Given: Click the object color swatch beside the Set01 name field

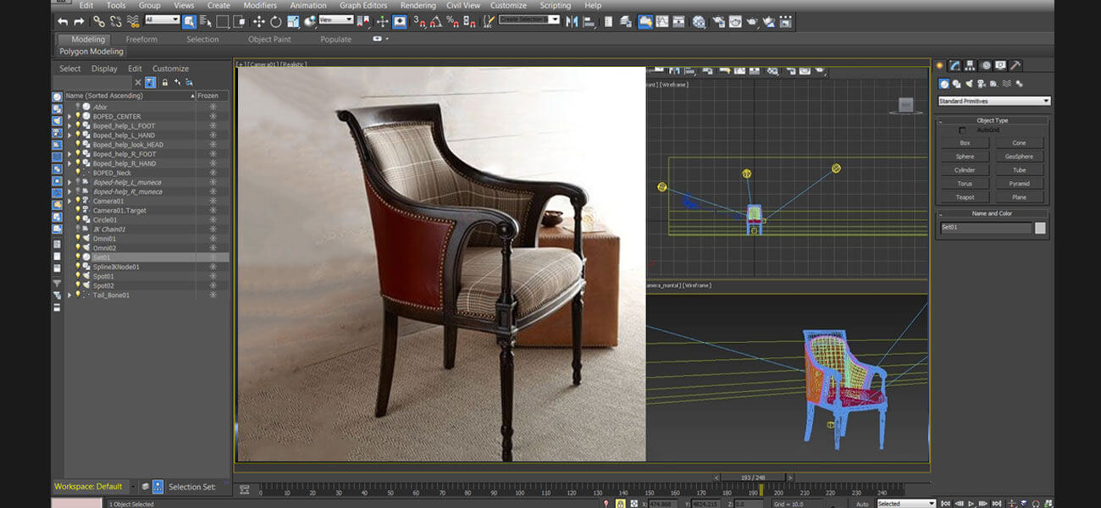Looking at the screenshot, I should [x=1040, y=228].
